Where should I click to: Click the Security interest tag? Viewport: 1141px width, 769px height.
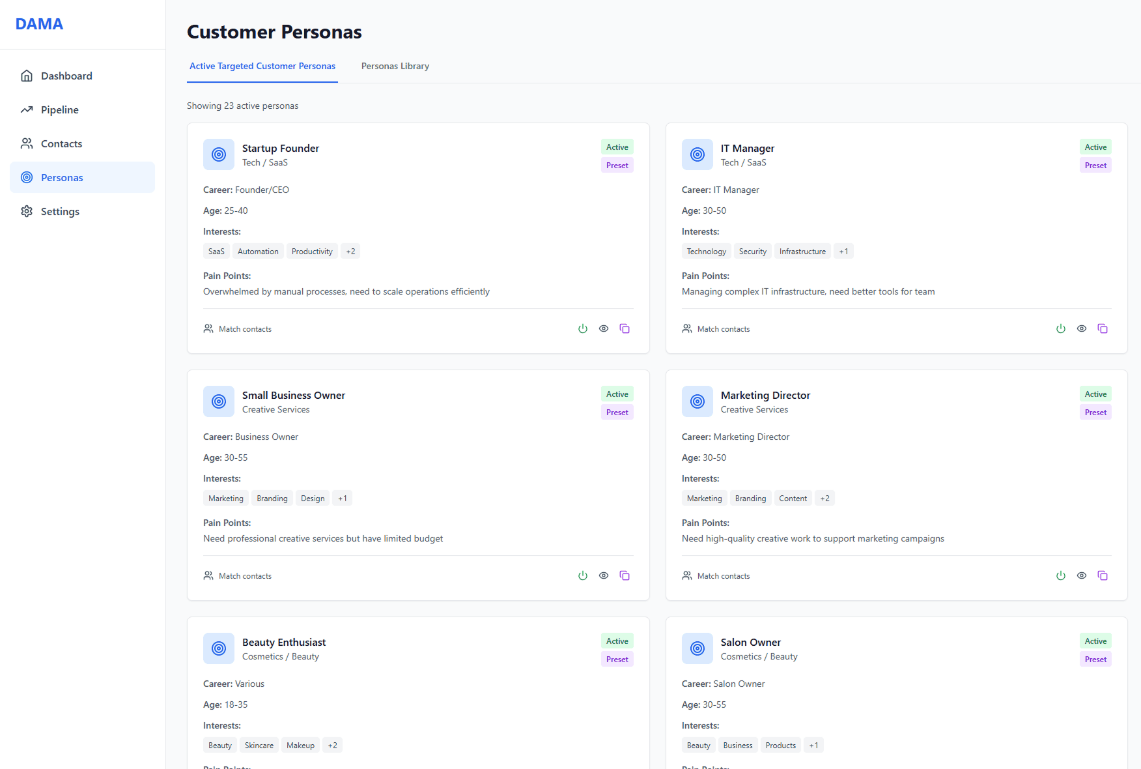coord(753,252)
